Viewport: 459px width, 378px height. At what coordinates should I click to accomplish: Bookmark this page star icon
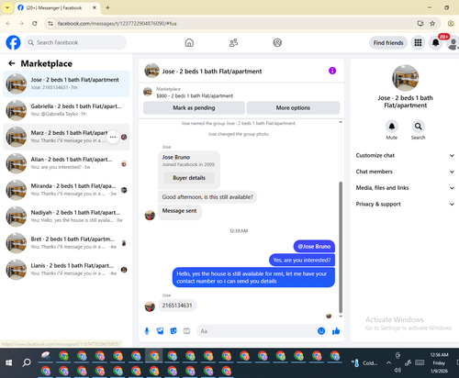click(x=432, y=24)
